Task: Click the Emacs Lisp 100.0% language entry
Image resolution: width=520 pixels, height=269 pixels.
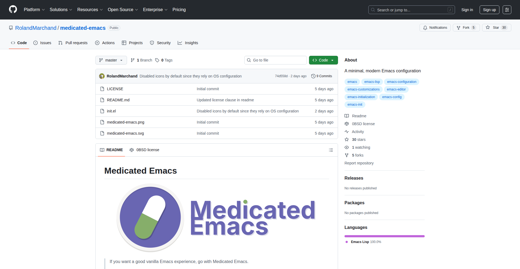Action: [x=363, y=242]
